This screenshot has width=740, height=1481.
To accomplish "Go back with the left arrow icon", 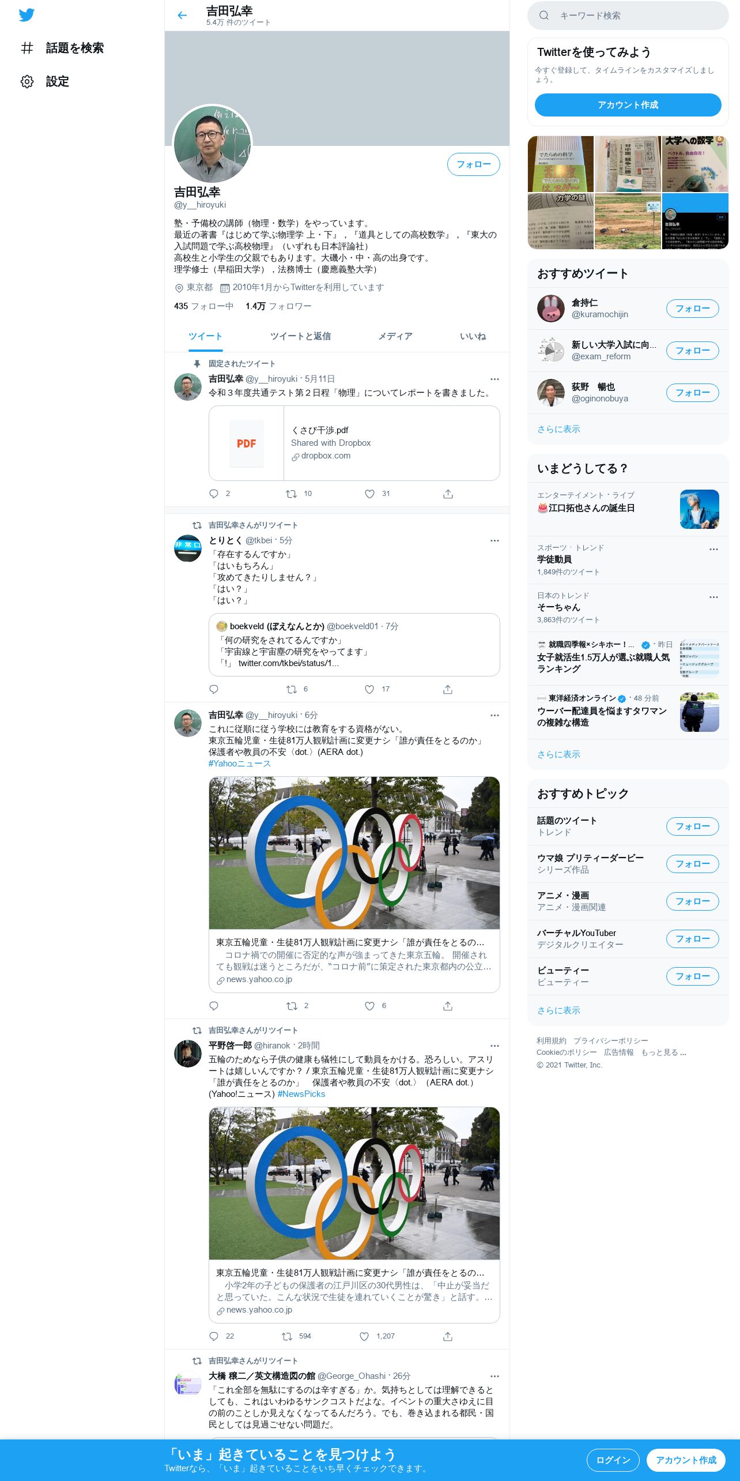I will click(x=182, y=16).
